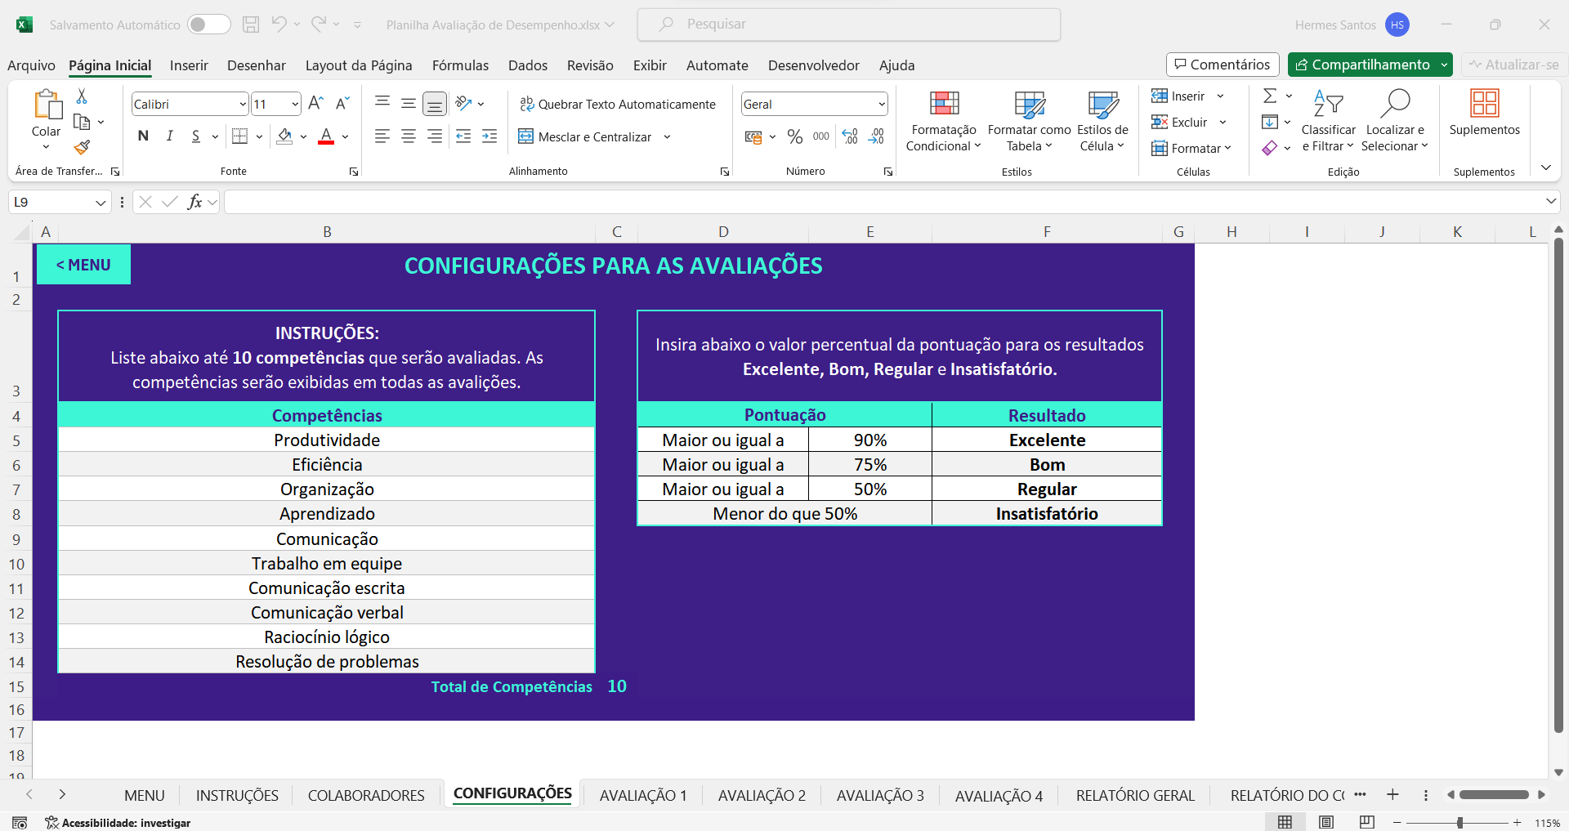Apply borders with the borders icon
This screenshot has width=1569, height=831.
point(239,136)
